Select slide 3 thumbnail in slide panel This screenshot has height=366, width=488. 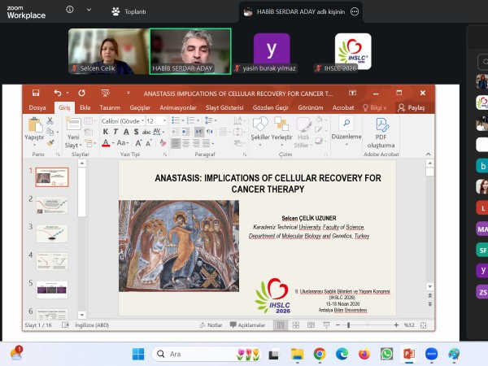click(x=52, y=232)
